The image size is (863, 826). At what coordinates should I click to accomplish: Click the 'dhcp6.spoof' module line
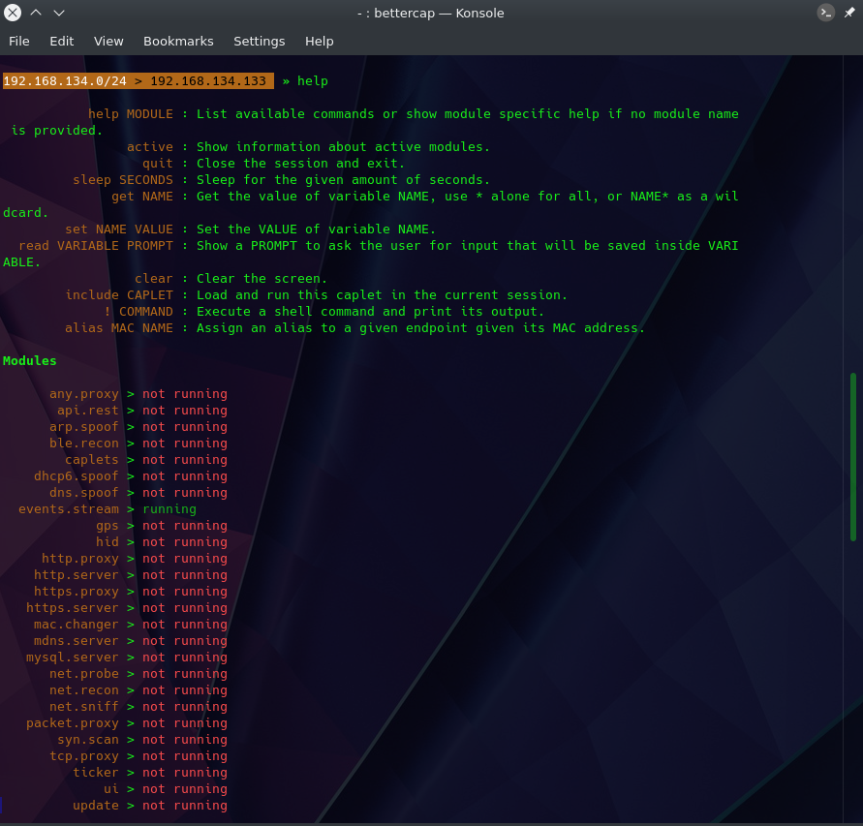131,476
